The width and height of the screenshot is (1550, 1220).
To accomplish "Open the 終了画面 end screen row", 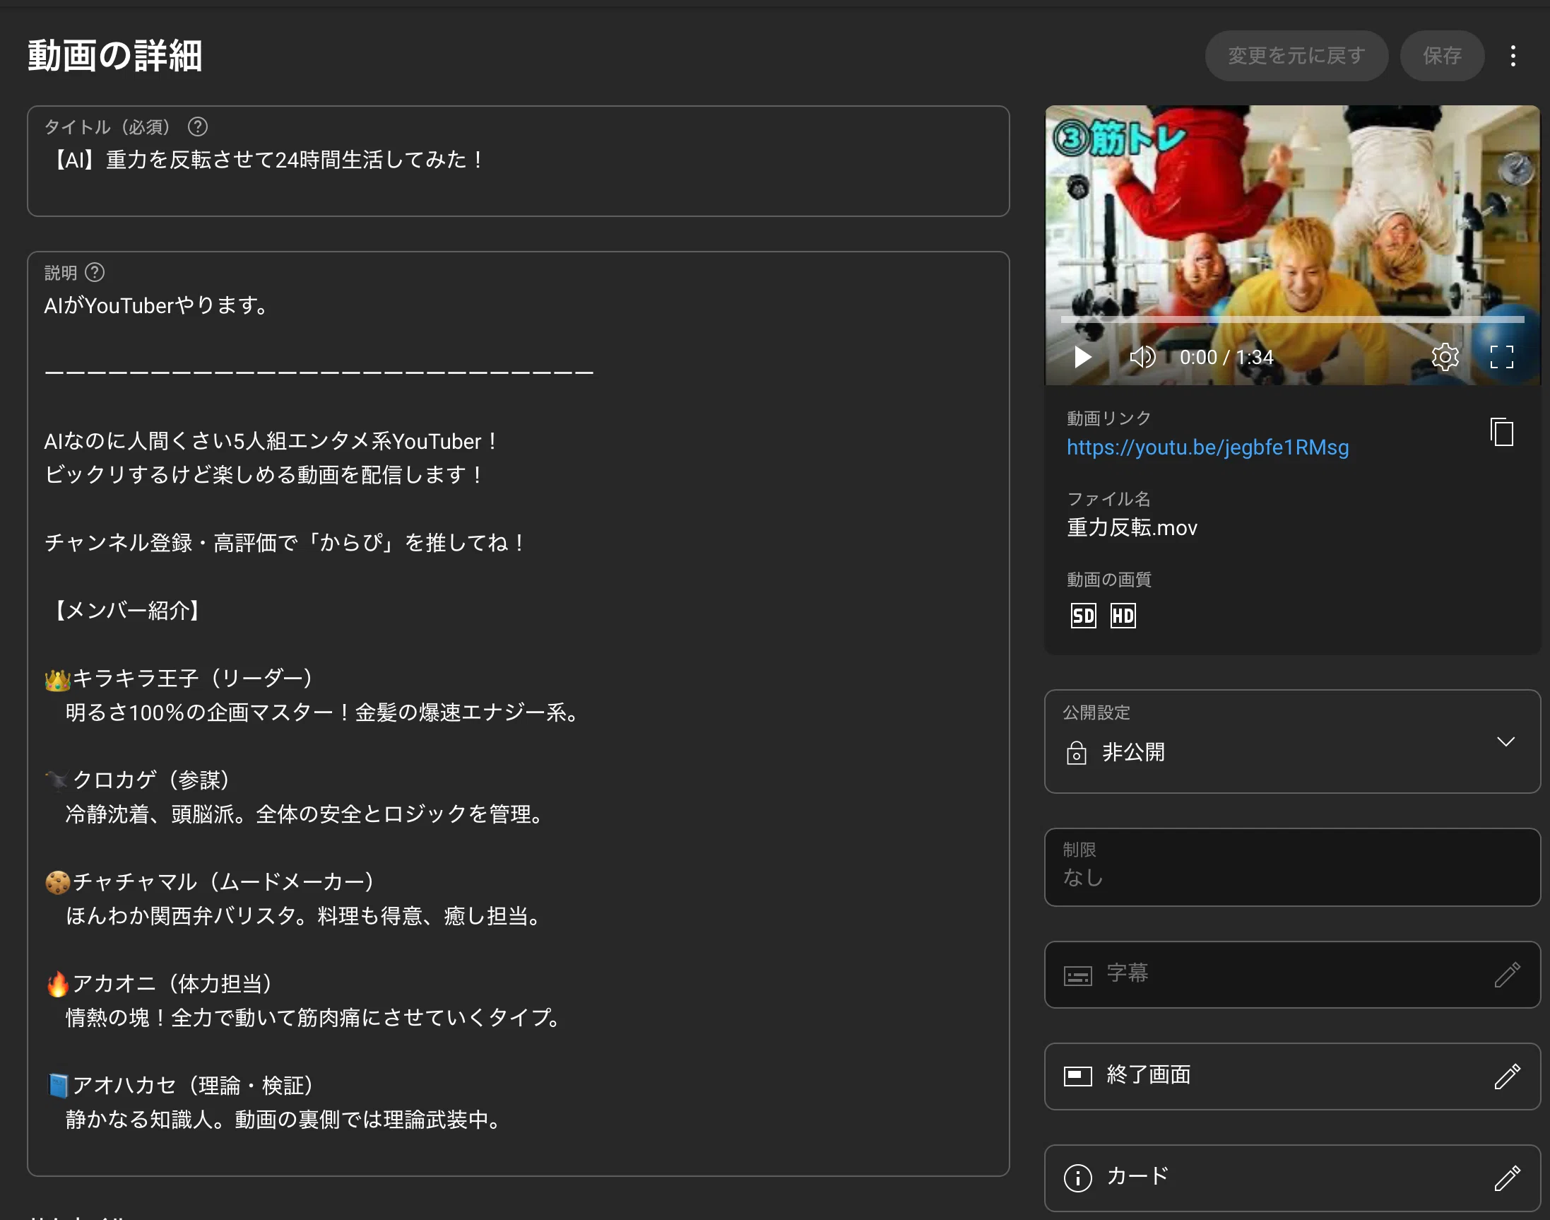I will pos(1291,1076).
